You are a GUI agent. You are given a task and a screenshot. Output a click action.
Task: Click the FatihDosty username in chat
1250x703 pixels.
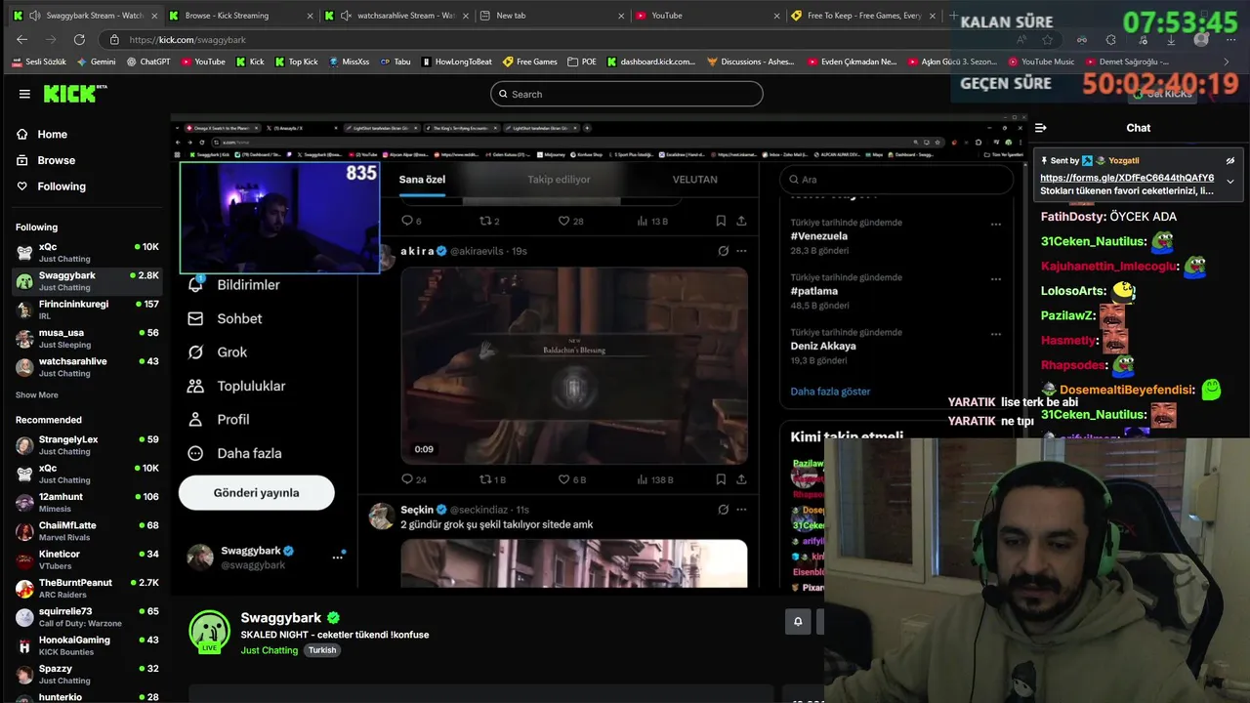[x=1073, y=217]
